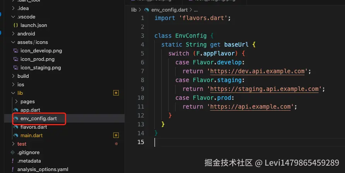
Task: Expand the android folder chevron
Action: pos(13,34)
